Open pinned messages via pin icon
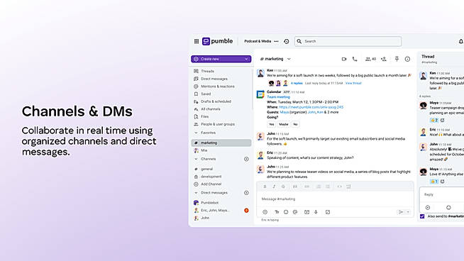Image resolution: width=464 pixels, height=261 pixels. (x=397, y=59)
